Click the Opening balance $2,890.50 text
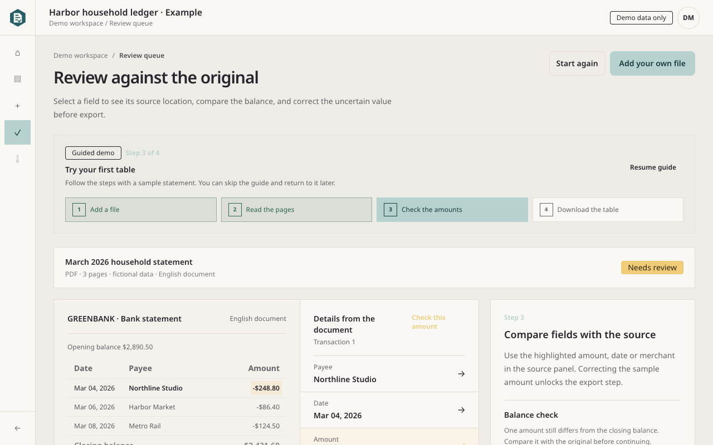Screen dimensions: 713x445 (110, 347)
